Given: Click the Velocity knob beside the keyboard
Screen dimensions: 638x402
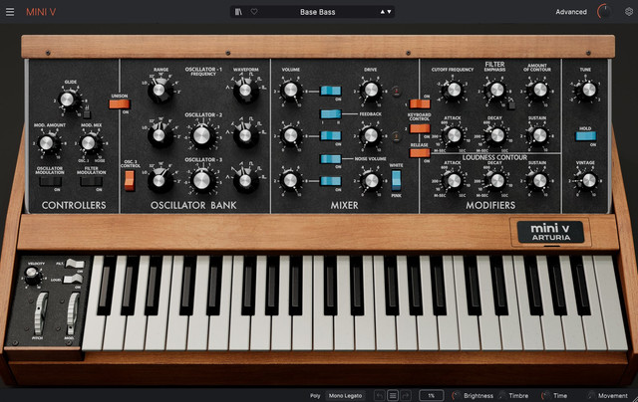Looking at the screenshot, I should click(x=32, y=277).
